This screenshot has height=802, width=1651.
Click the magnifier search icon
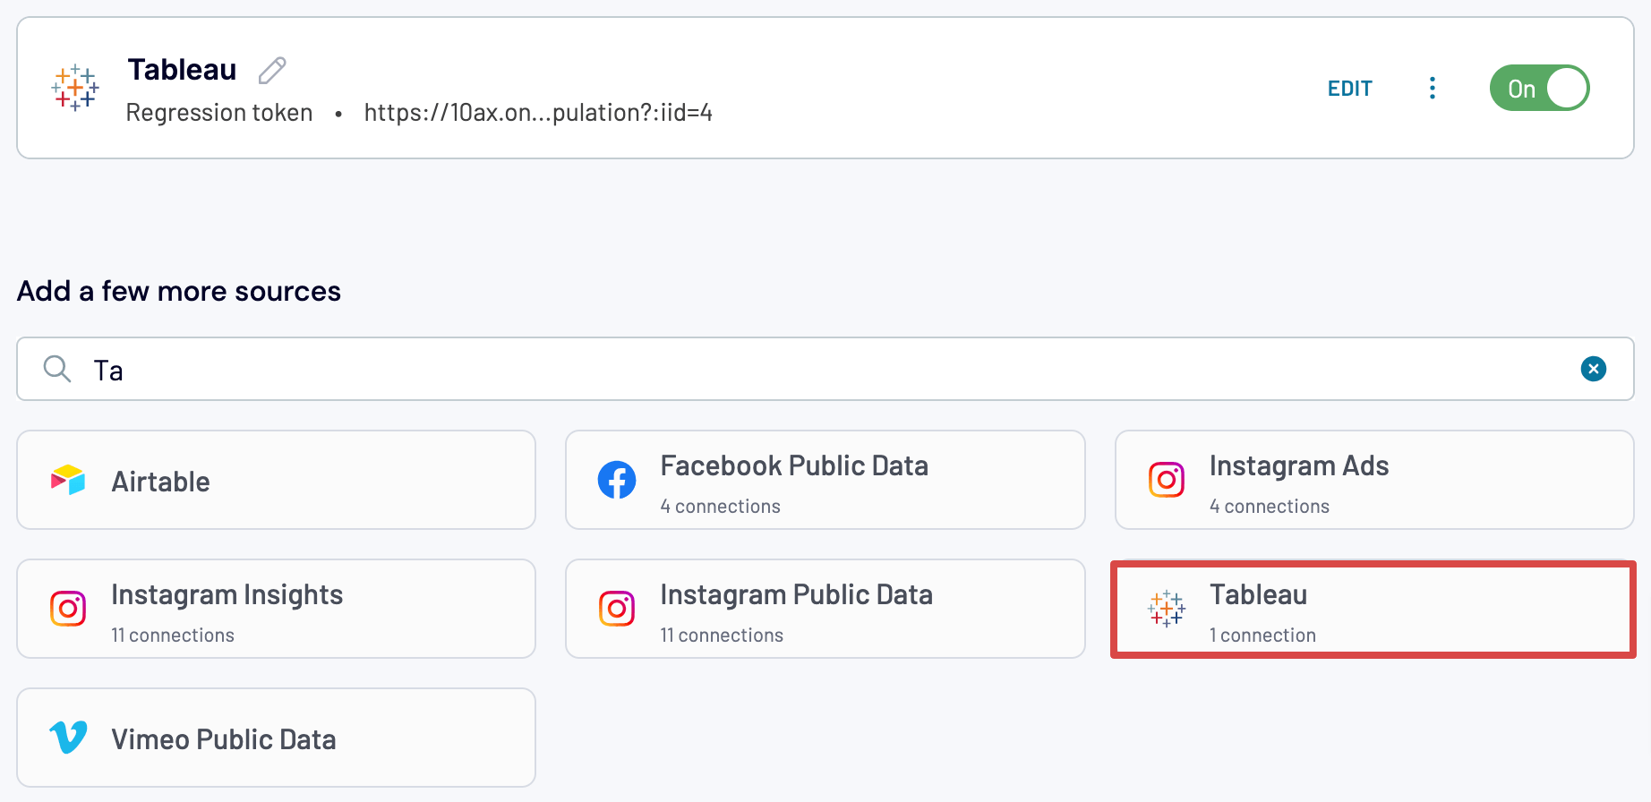pos(57,369)
